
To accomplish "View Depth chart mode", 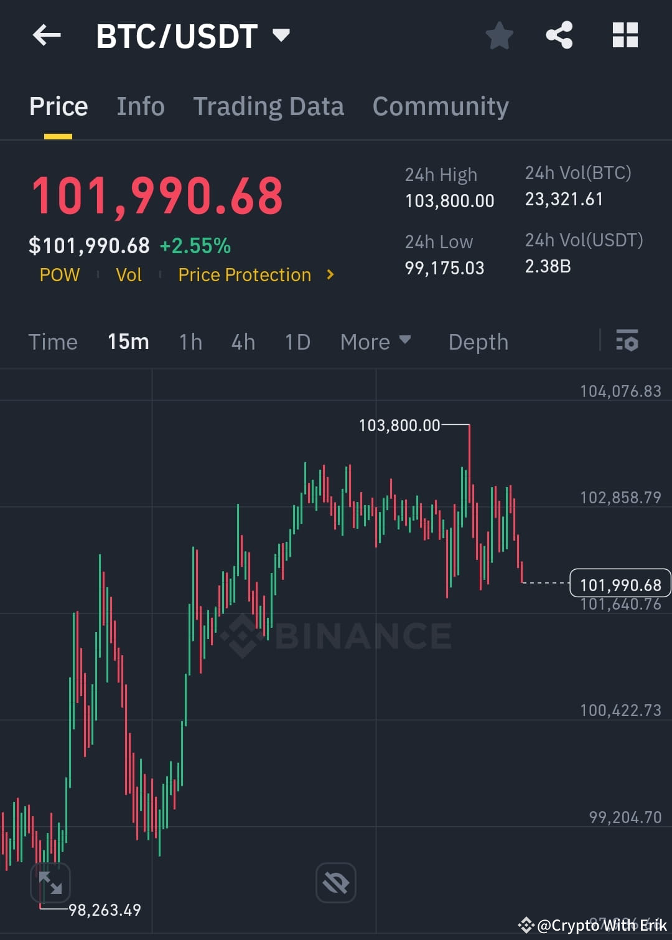I will coord(478,341).
